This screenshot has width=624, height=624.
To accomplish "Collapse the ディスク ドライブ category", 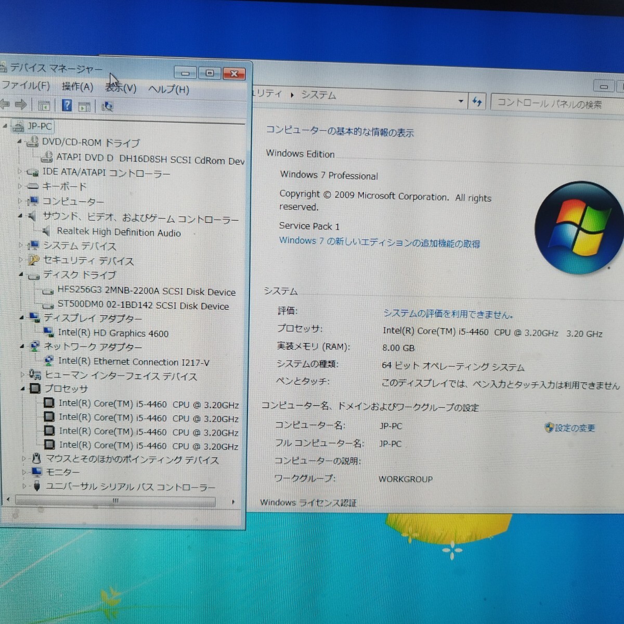I will click(21, 274).
